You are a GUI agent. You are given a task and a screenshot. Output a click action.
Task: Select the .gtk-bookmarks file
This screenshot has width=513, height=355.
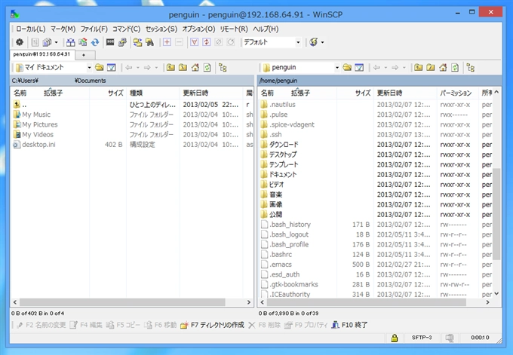tap(290, 284)
